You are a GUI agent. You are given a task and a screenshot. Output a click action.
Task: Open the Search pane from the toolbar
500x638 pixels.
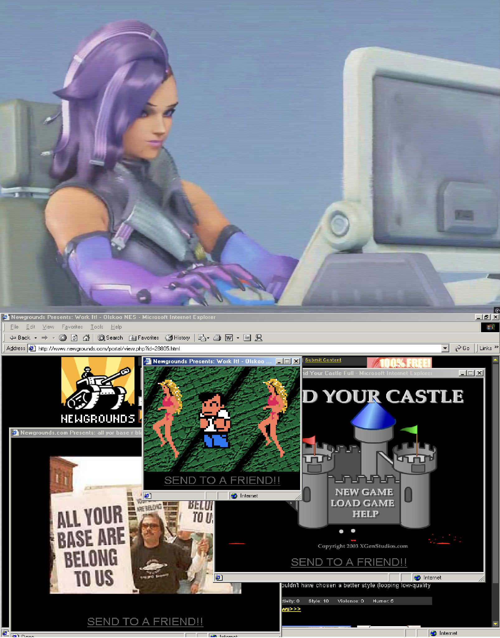pyautogui.click(x=110, y=338)
